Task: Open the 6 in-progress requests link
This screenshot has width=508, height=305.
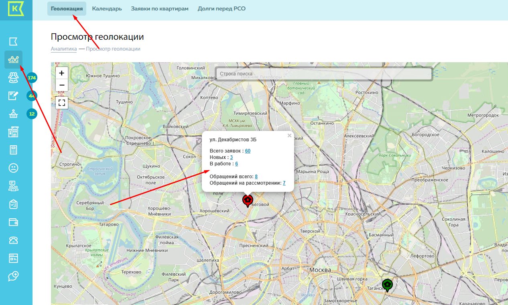Action: coord(237,164)
